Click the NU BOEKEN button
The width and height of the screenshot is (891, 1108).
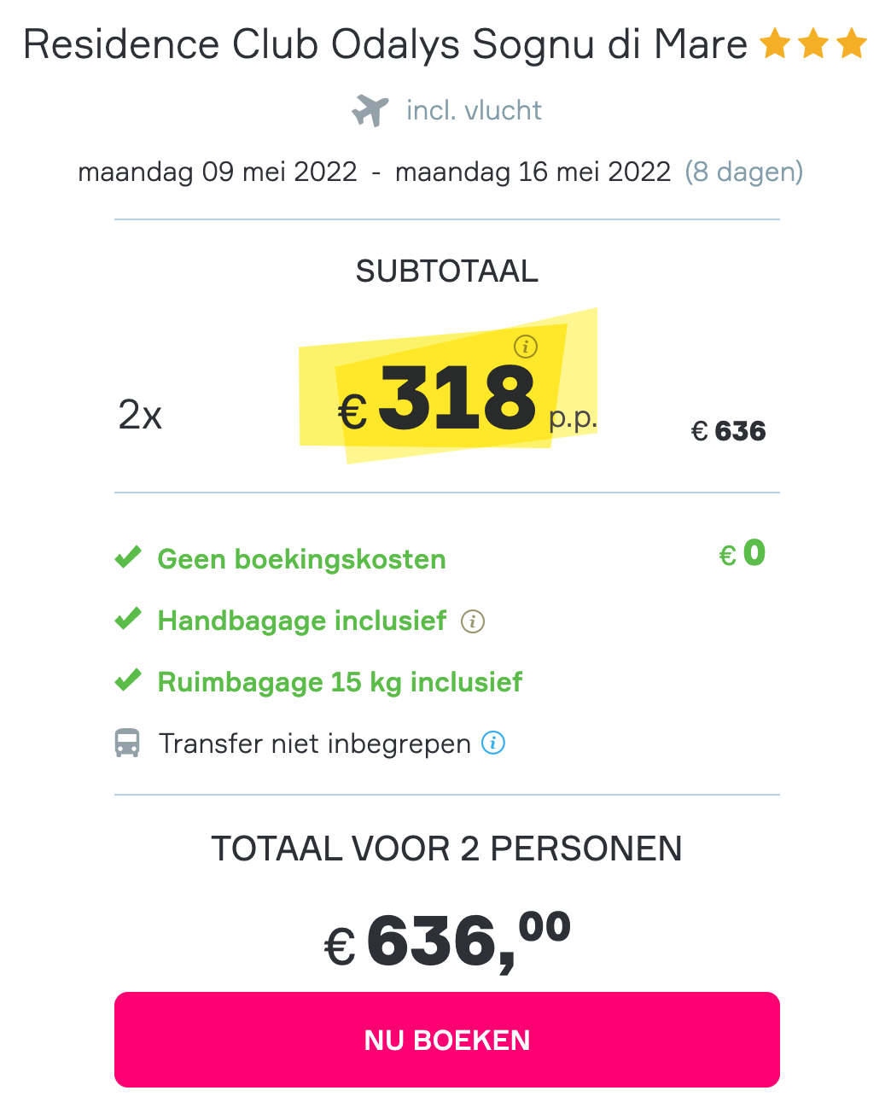tap(447, 1040)
